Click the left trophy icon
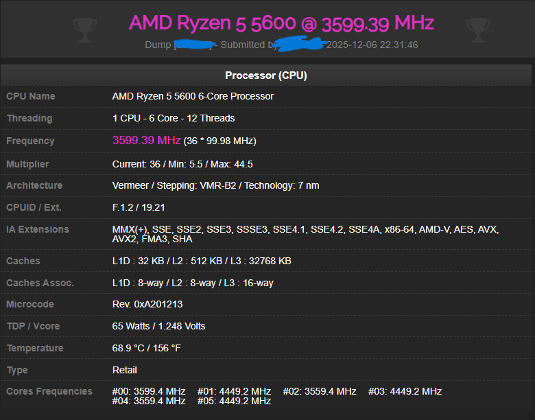 coord(84,28)
